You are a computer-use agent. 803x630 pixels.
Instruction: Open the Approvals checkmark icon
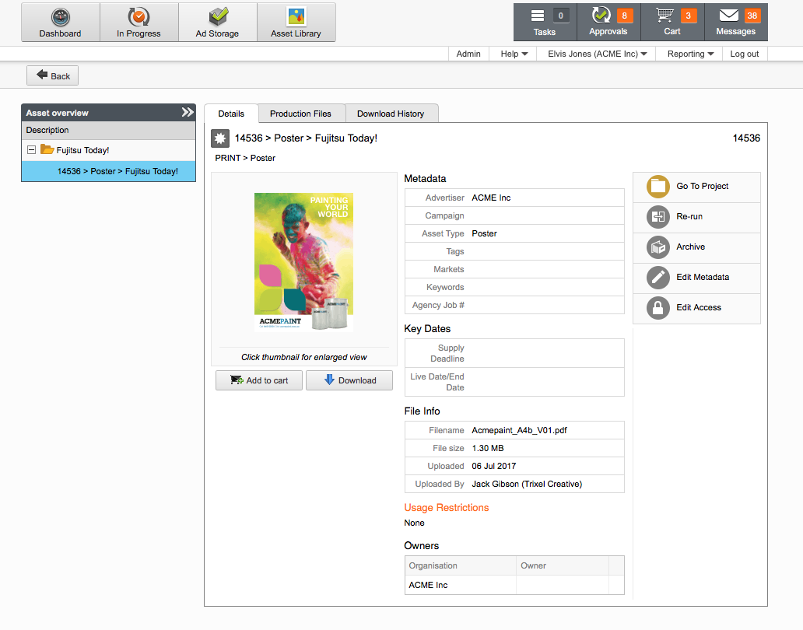pos(601,16)
